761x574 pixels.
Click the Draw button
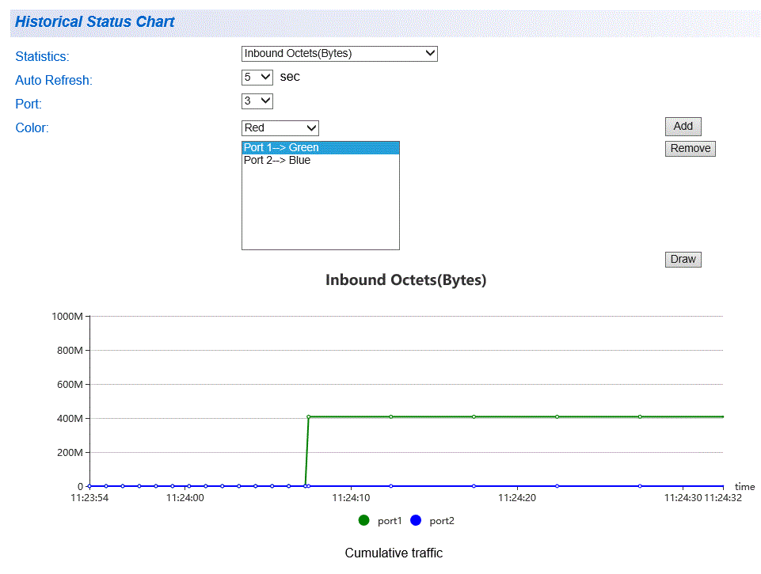pyautogui.click(x=683, y=259)
